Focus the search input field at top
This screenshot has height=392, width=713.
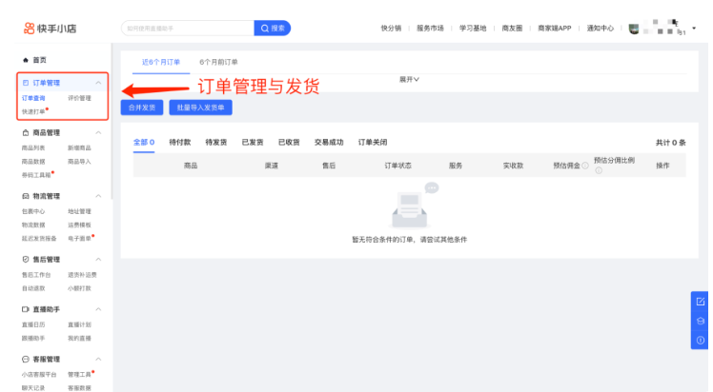[187, 29]
